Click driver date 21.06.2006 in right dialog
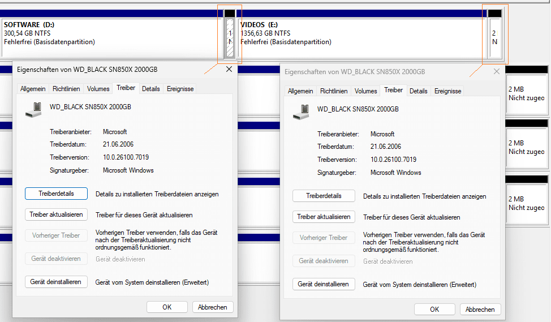Image resolution: width=551 pixels, height=322 pixels. [x=385, y=147]
